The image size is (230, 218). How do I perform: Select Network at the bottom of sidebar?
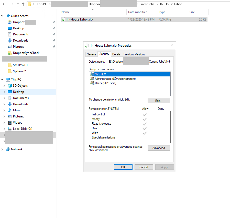pos(16,149)
